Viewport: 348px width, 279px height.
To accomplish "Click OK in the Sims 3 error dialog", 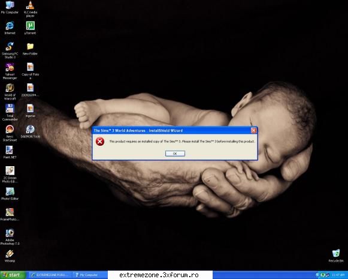I will pos(175,154).
